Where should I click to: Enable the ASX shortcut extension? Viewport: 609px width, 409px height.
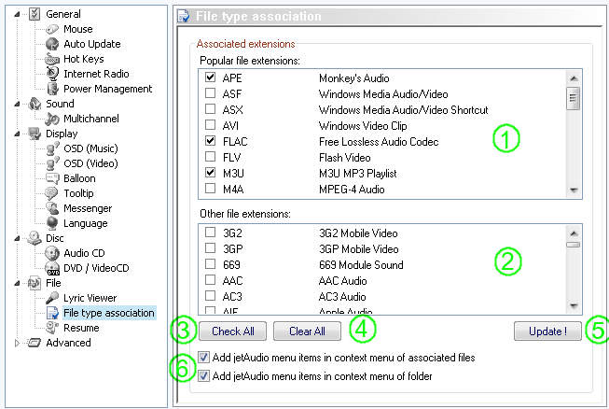210,109
